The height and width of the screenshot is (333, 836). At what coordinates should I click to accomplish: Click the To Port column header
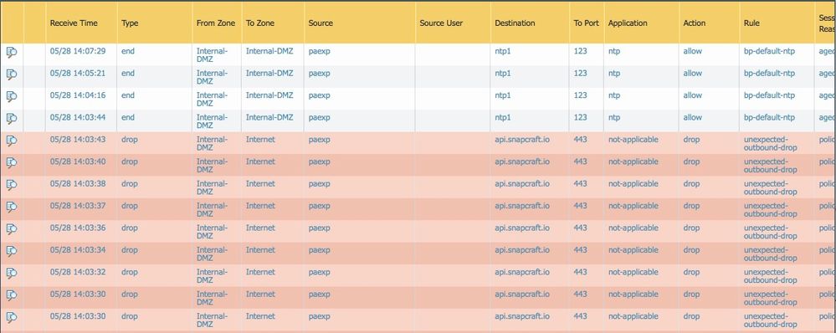click(586, 23)
